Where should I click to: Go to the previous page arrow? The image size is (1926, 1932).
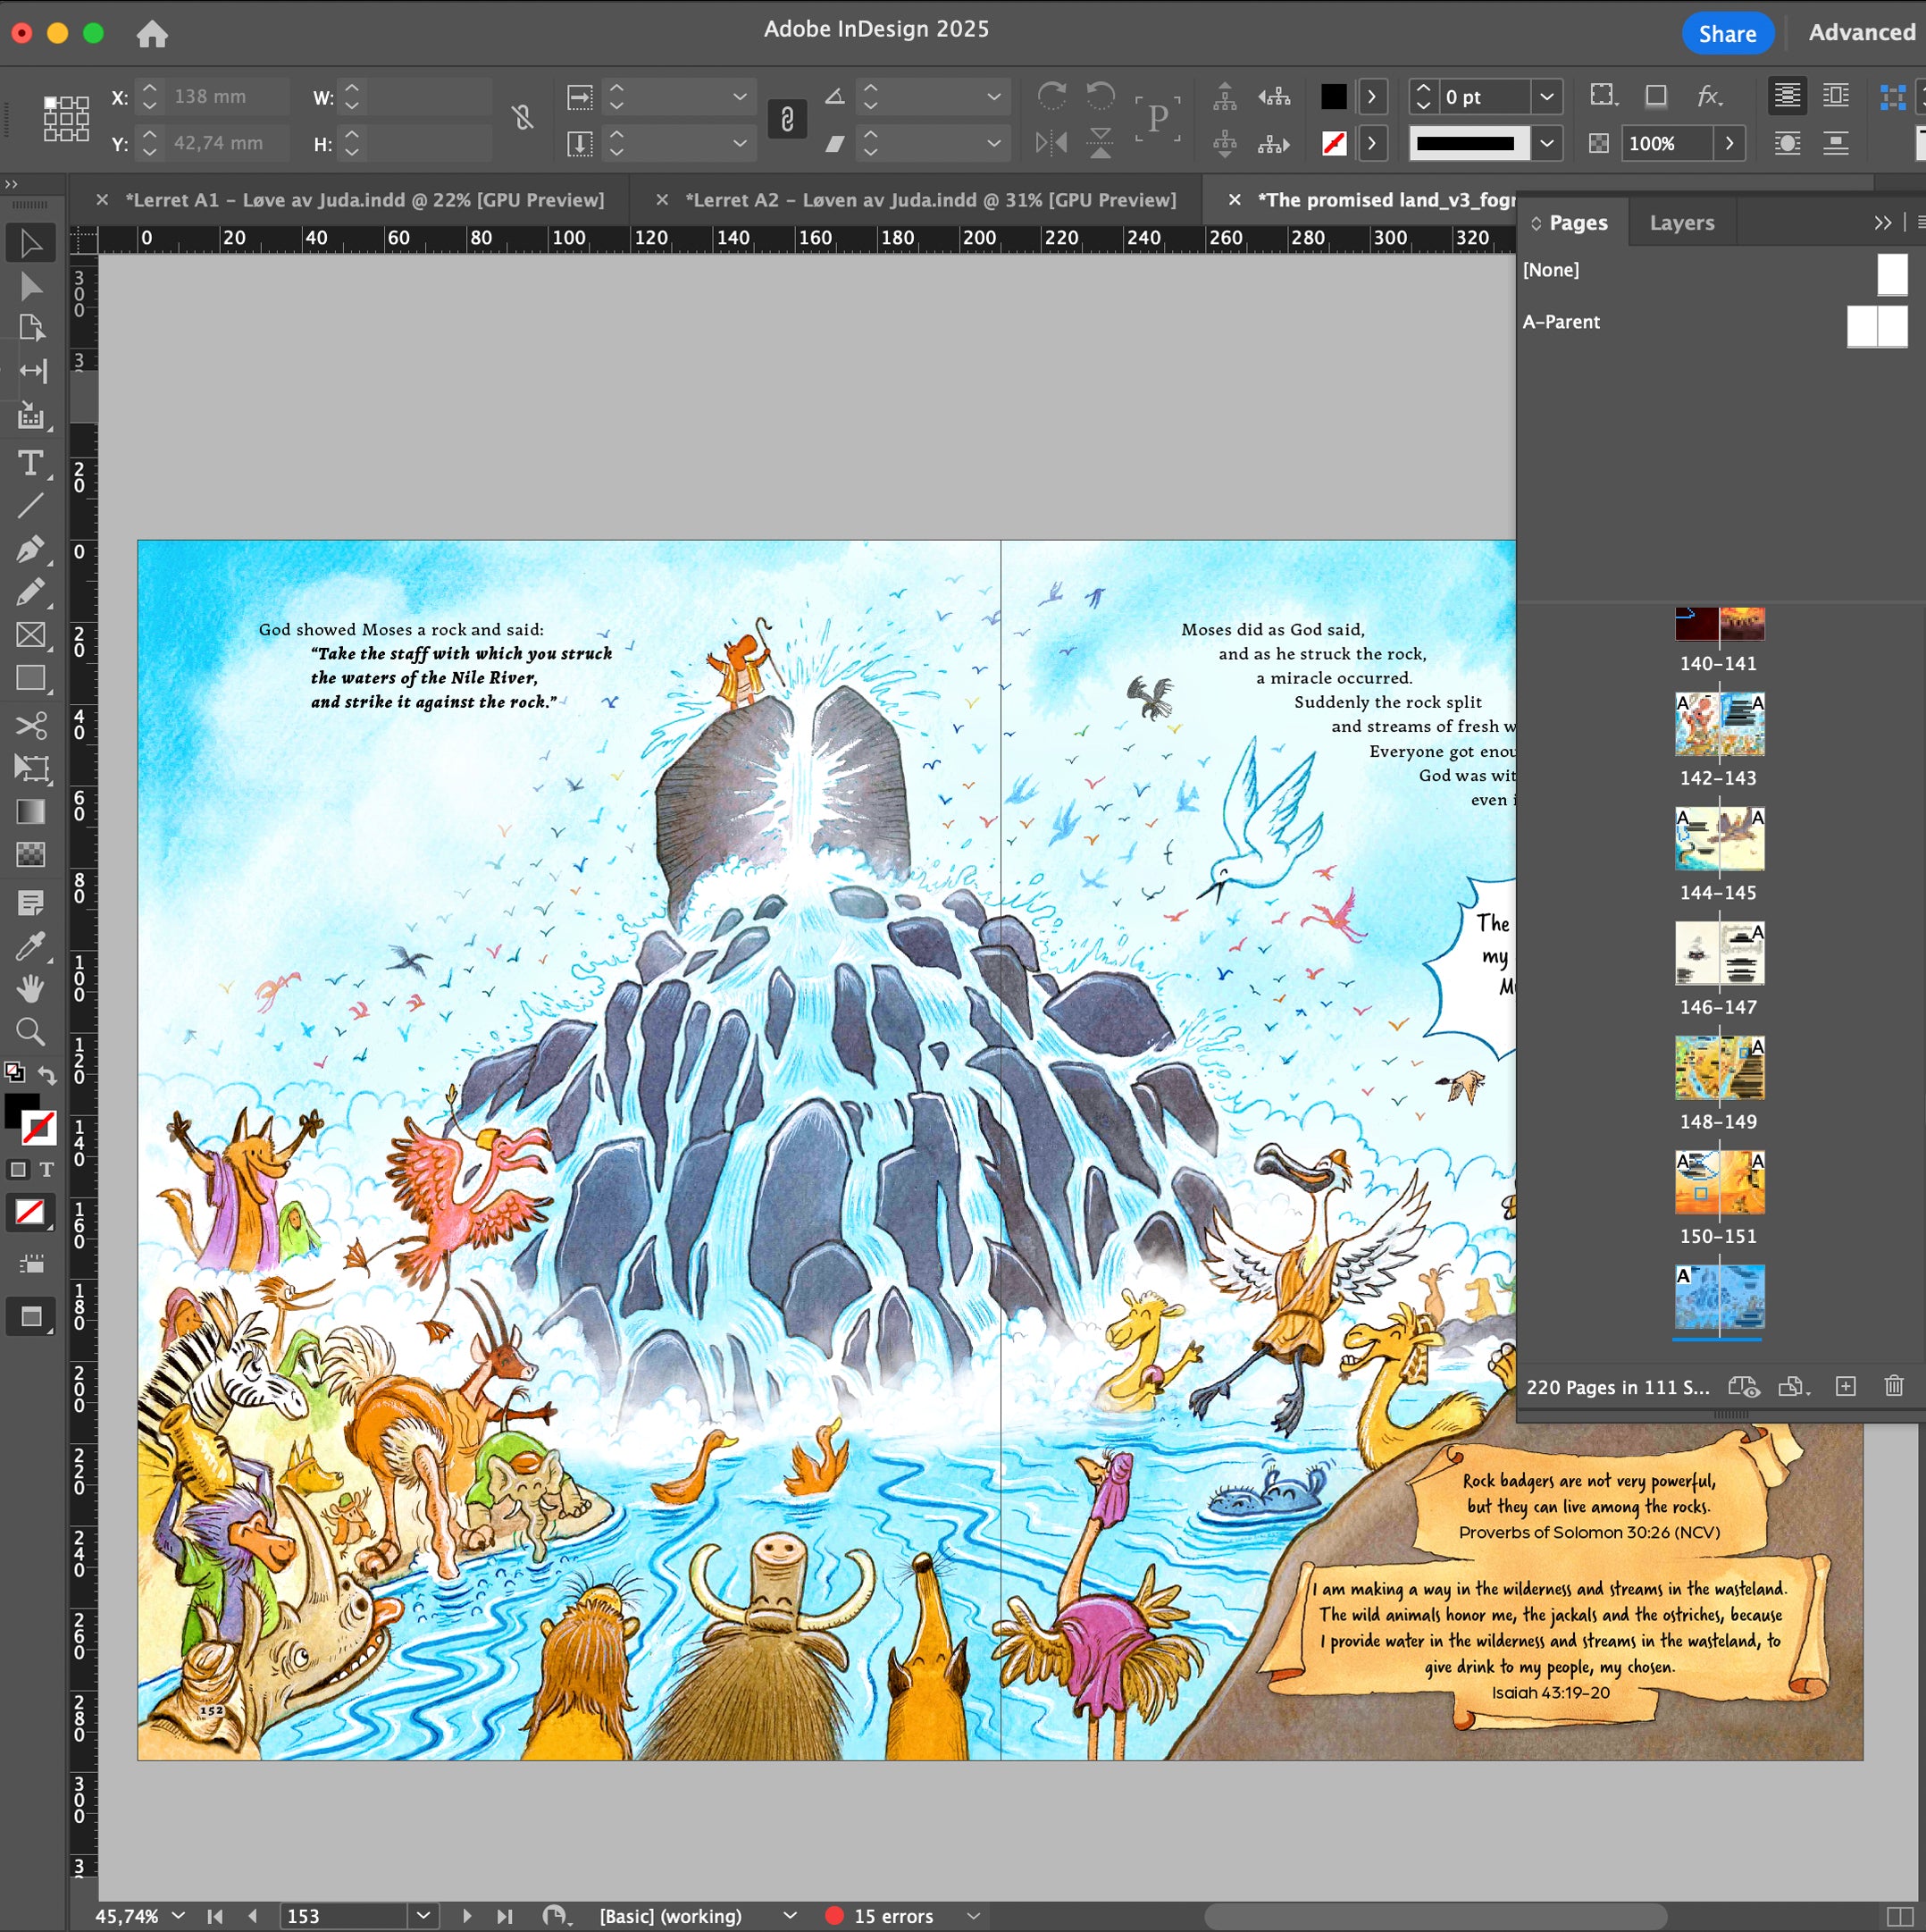pyautogui.click(x=252, y=1916)
